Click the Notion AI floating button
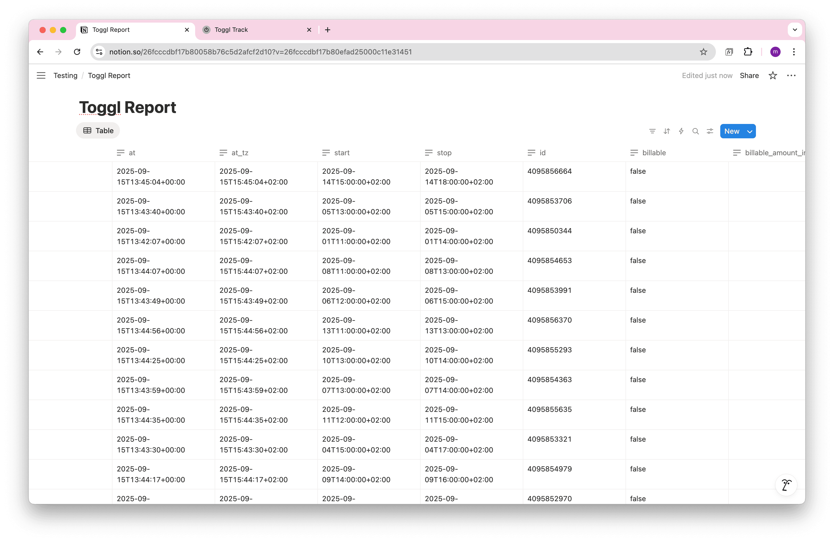This screenshot has width=834, height=542. (x=786, y=485)
